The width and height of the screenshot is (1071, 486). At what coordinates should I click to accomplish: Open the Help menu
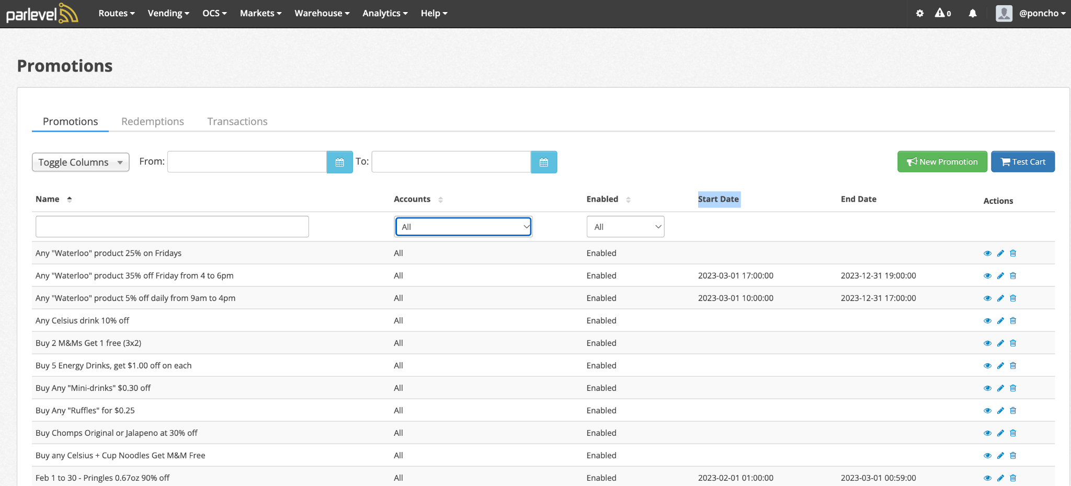434,13
